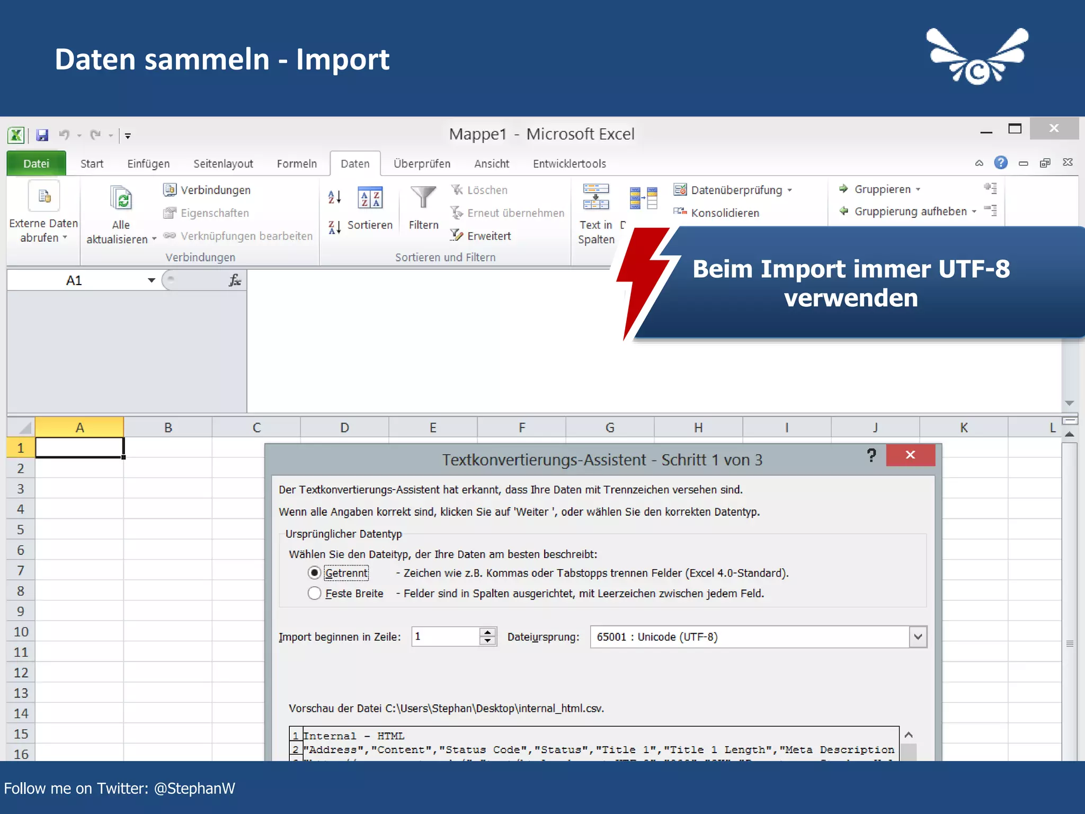This screenshot has height=814, width=1085.
Task: Click the Save icon in quick access toolbar
Action: coord(42,135)
